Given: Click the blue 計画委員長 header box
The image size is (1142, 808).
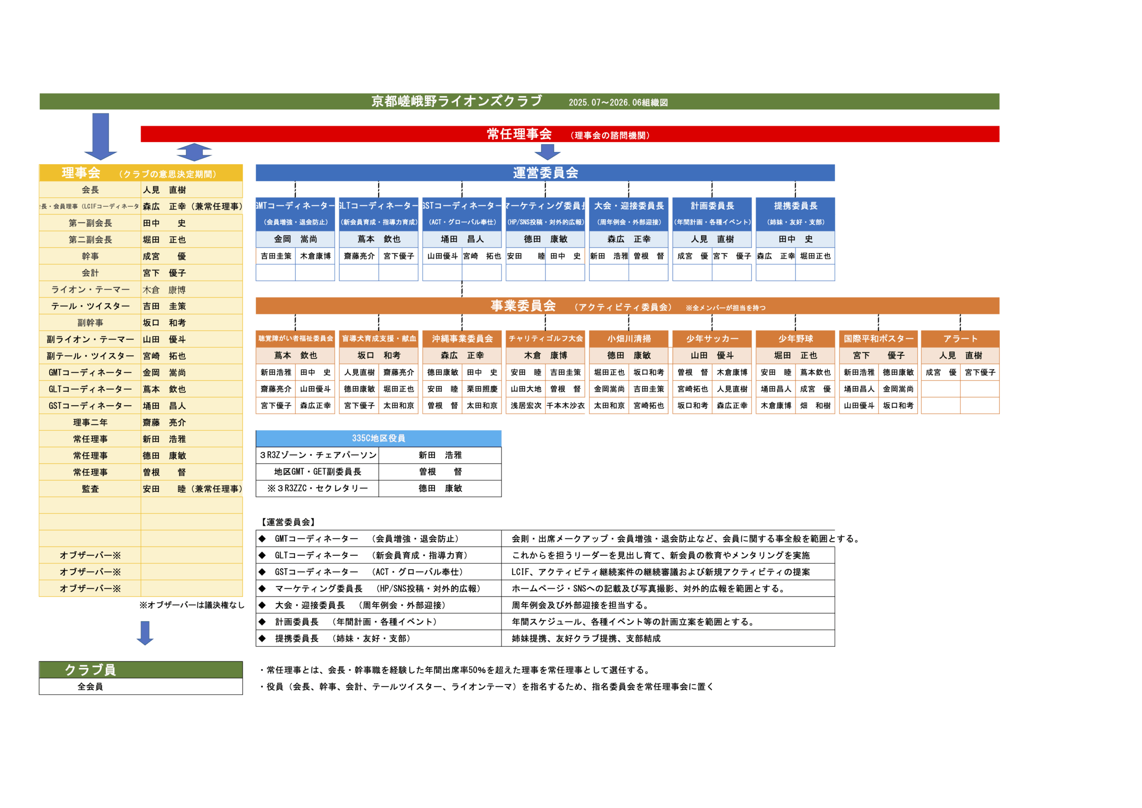Looking at the screenshot, I should click(x=712, y=214).
